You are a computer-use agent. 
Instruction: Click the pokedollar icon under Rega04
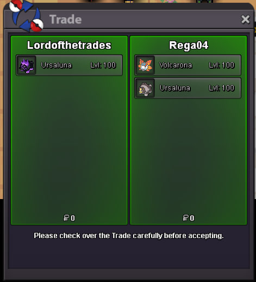pyautogui.click(x=186, y=218)
